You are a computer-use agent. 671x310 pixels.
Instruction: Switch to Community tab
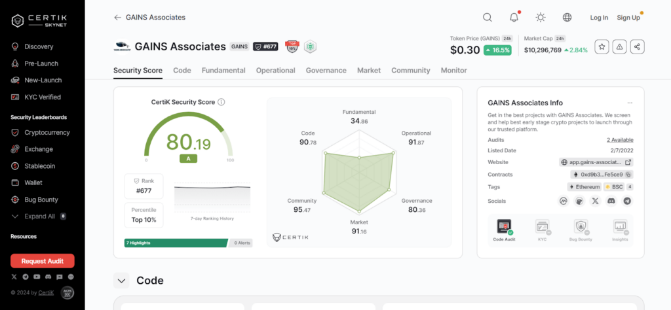pyautogui.click(x=411, y=71)
